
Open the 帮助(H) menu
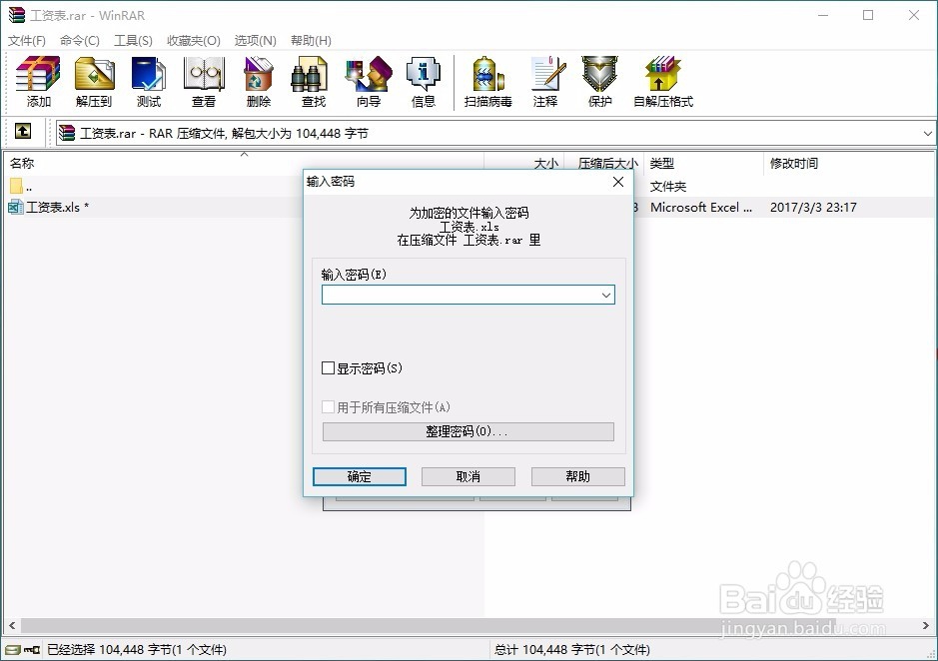click(x=311, y=41)
